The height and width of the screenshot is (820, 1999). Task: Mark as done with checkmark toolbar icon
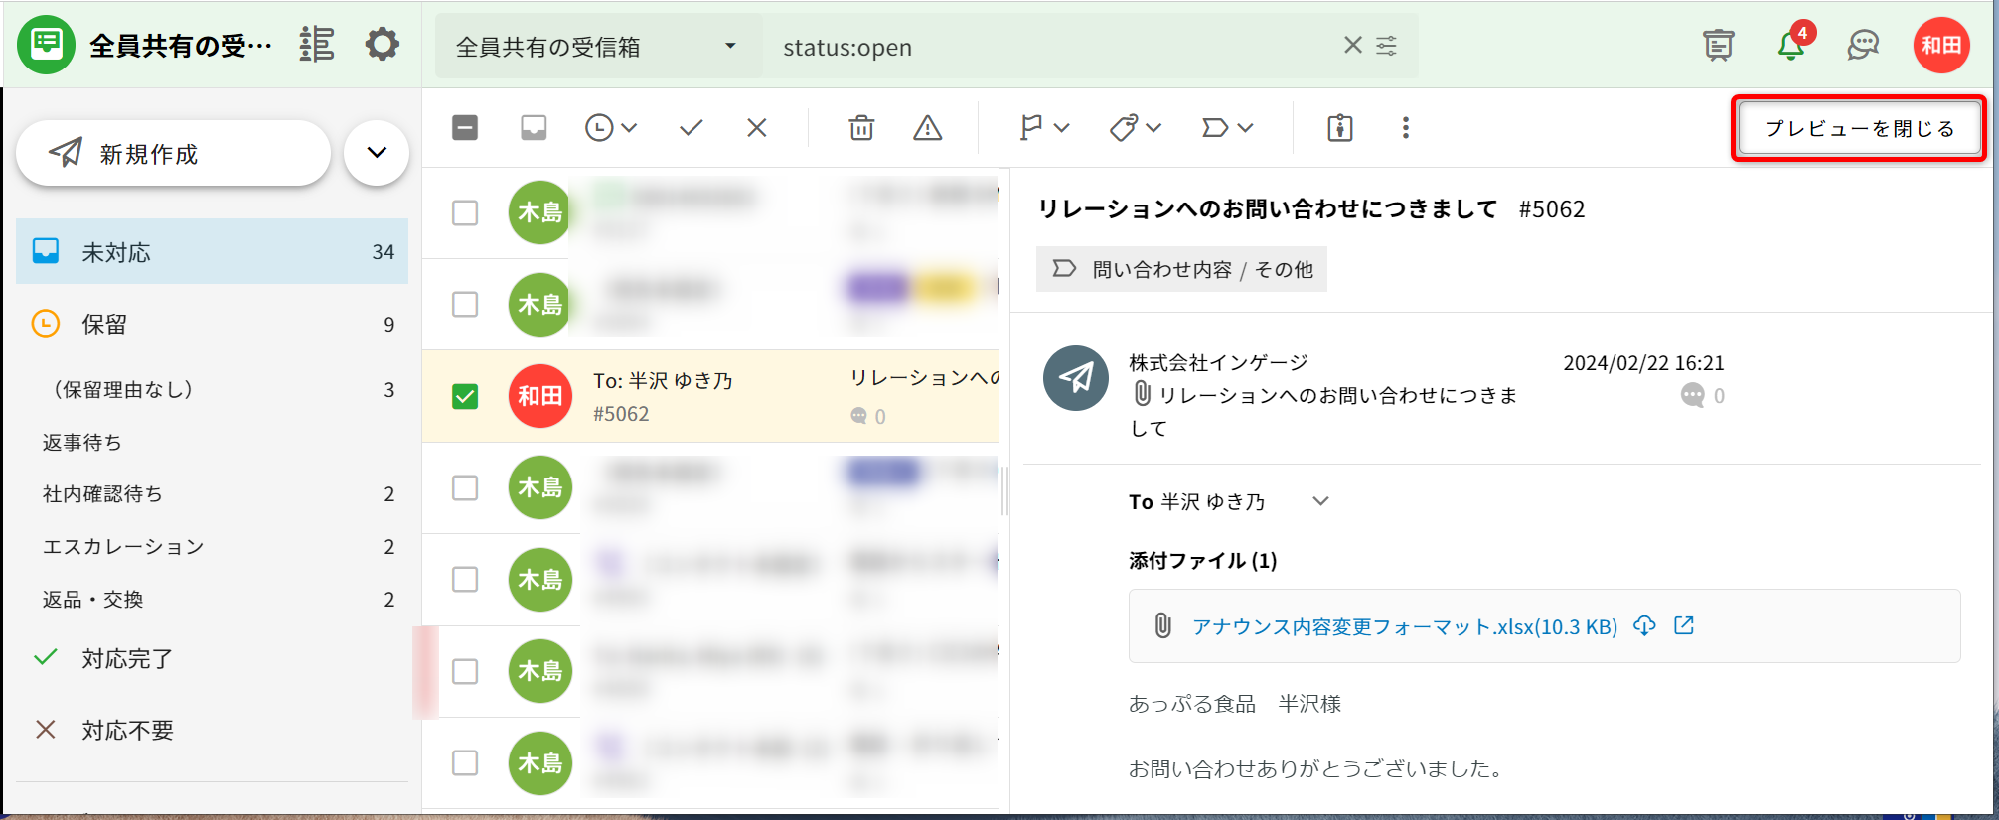coord(691,128)
